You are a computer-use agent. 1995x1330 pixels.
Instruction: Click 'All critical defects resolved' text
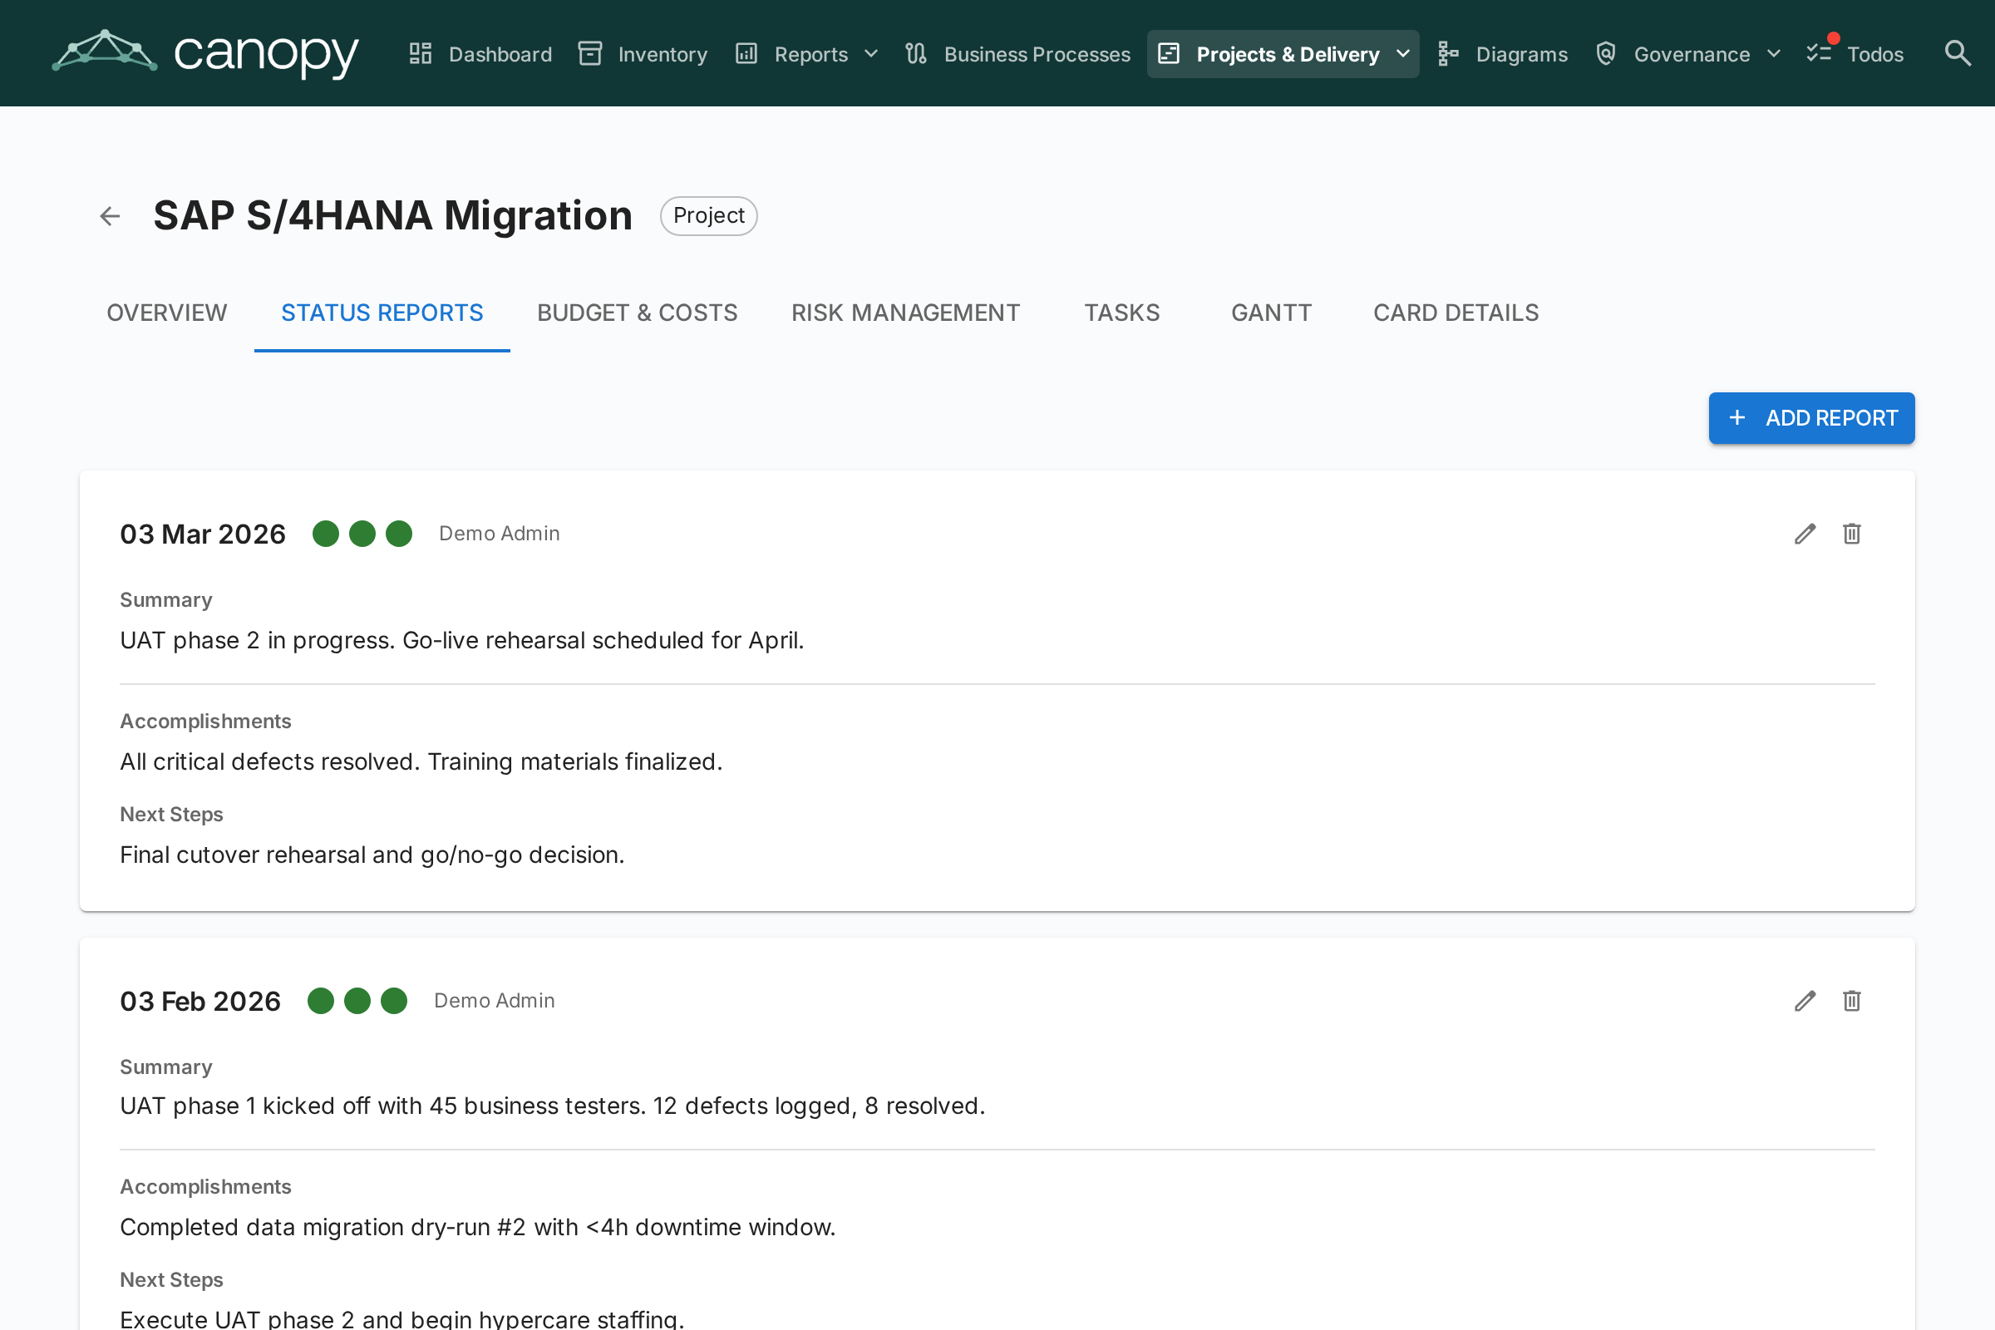(421, 761)
